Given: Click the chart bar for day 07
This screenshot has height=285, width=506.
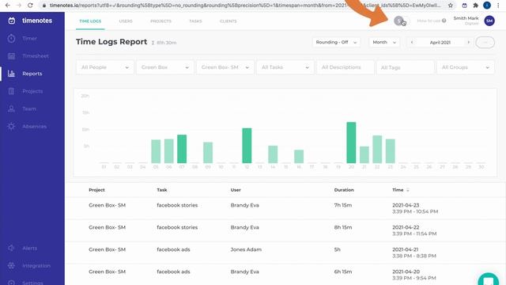Looking at the screenshot, I should (x=182, y=149).
